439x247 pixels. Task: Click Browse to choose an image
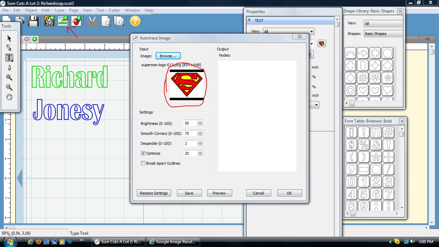pyautogui.click(x=168, y=56)
